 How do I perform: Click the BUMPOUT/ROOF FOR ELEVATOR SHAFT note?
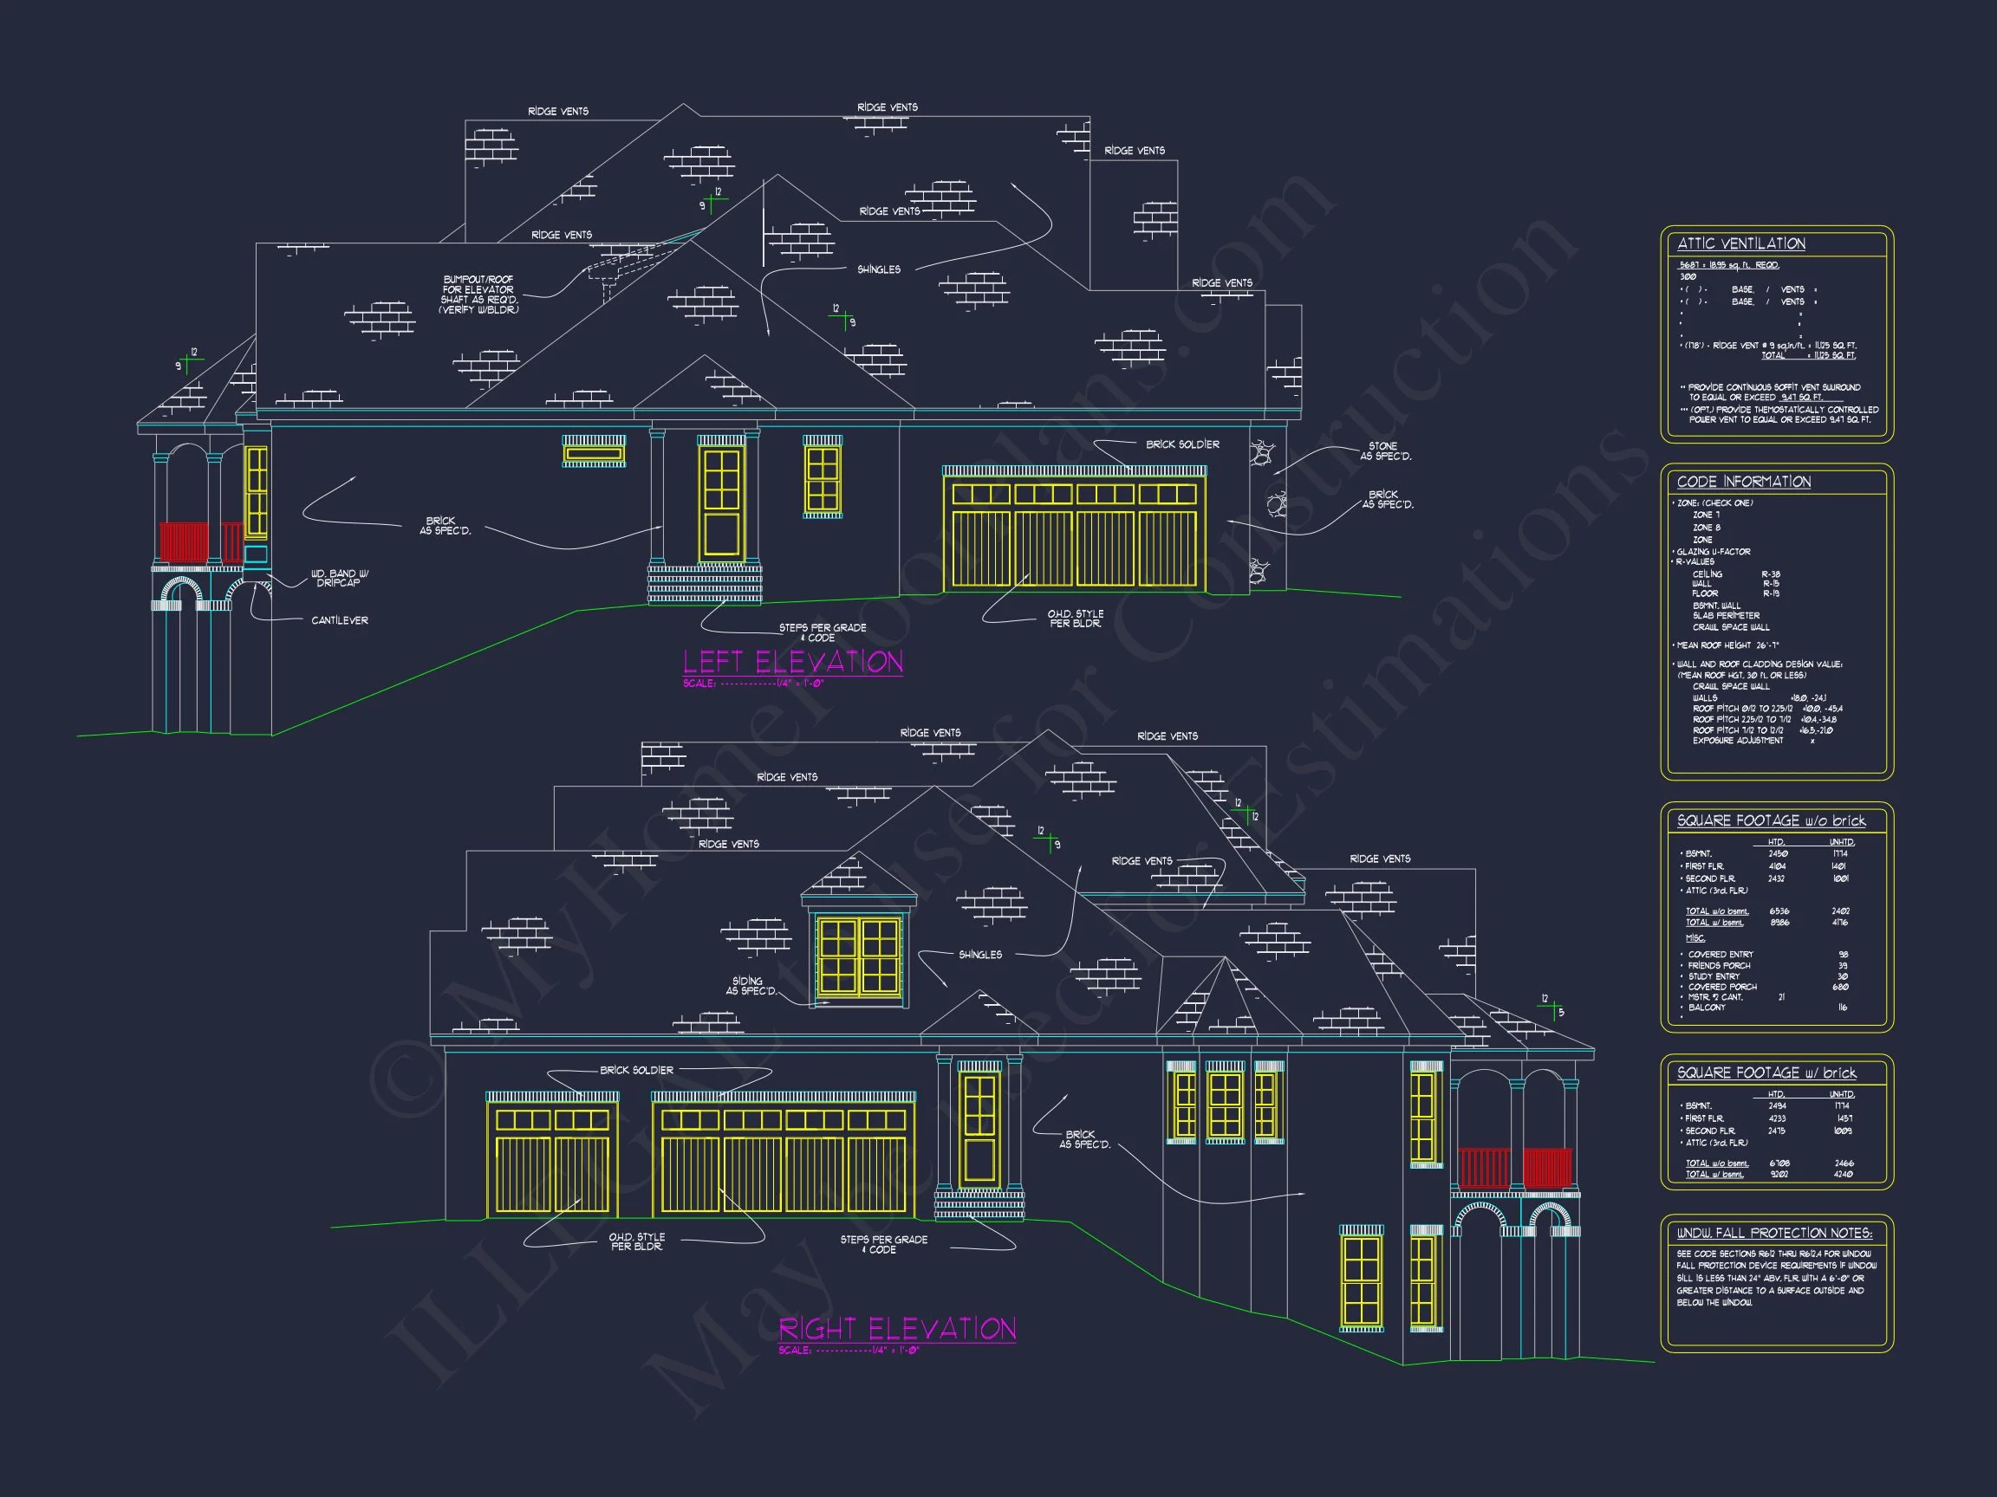click(x=479, y=295)
